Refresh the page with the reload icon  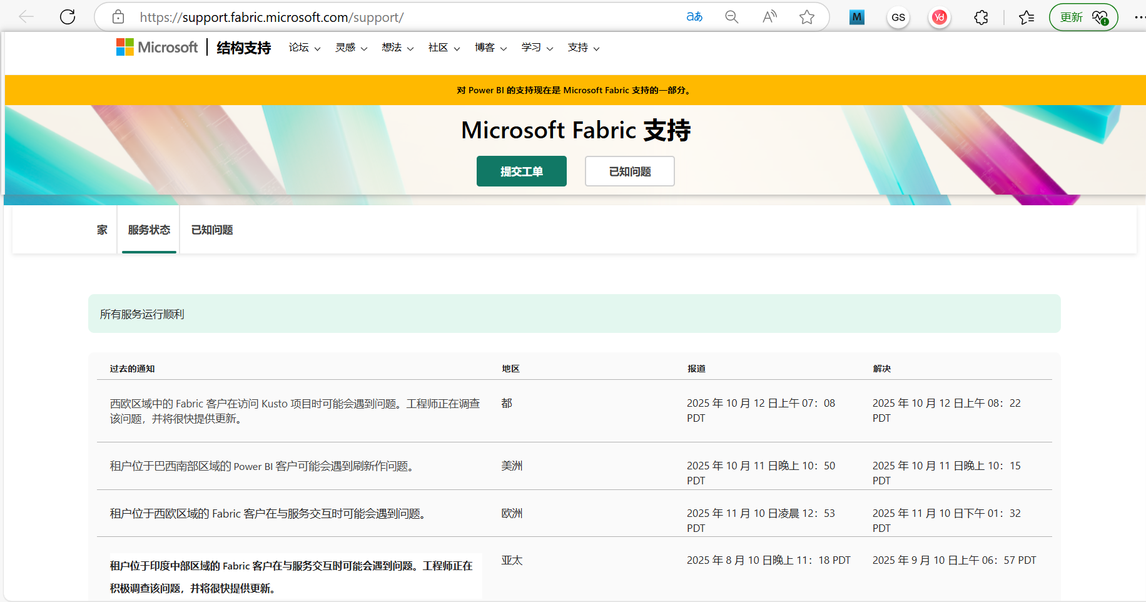click(x=68, y=17)
